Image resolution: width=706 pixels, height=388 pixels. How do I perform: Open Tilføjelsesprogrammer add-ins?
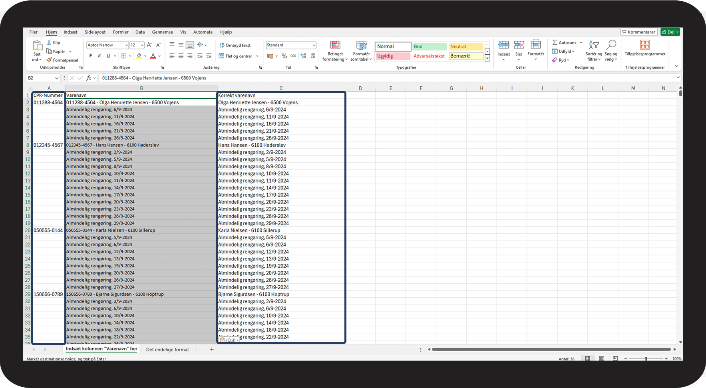coord(645,48)
